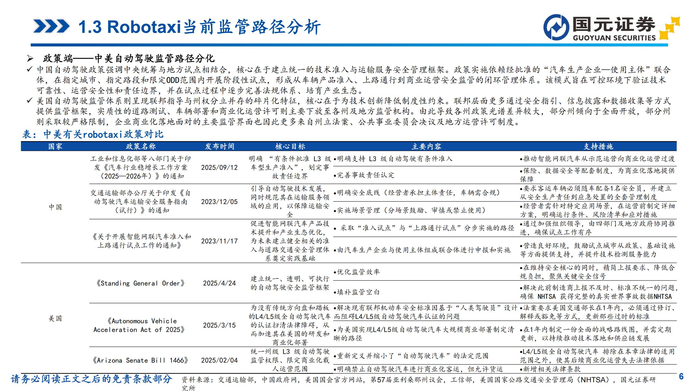Click the '核心目标' column header

[x=290, y=146]
